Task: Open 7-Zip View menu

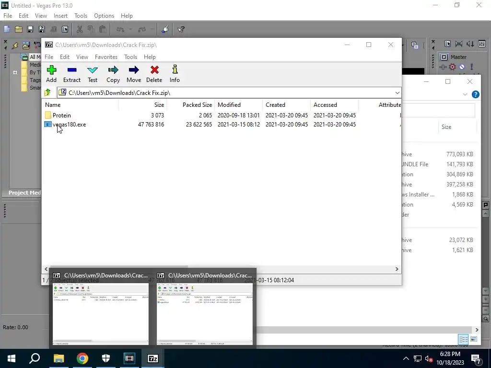Action: click(82, 57)
